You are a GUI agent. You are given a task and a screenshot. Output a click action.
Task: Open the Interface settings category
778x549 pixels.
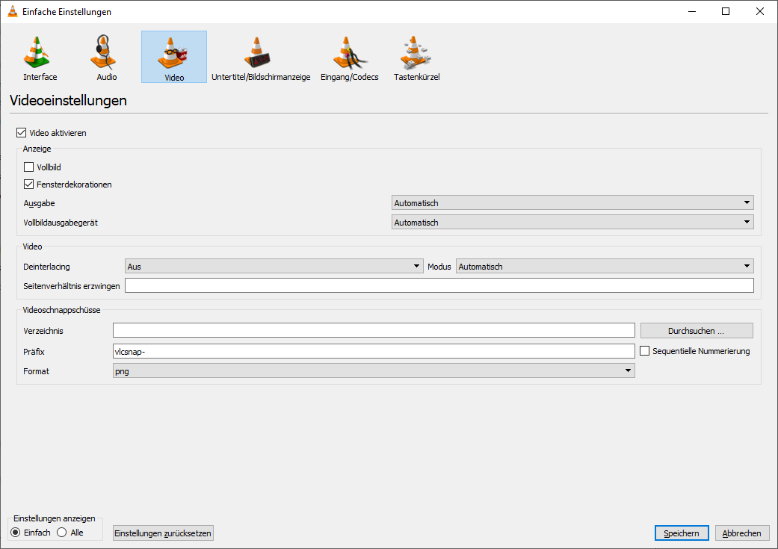(x=39, y=57)
